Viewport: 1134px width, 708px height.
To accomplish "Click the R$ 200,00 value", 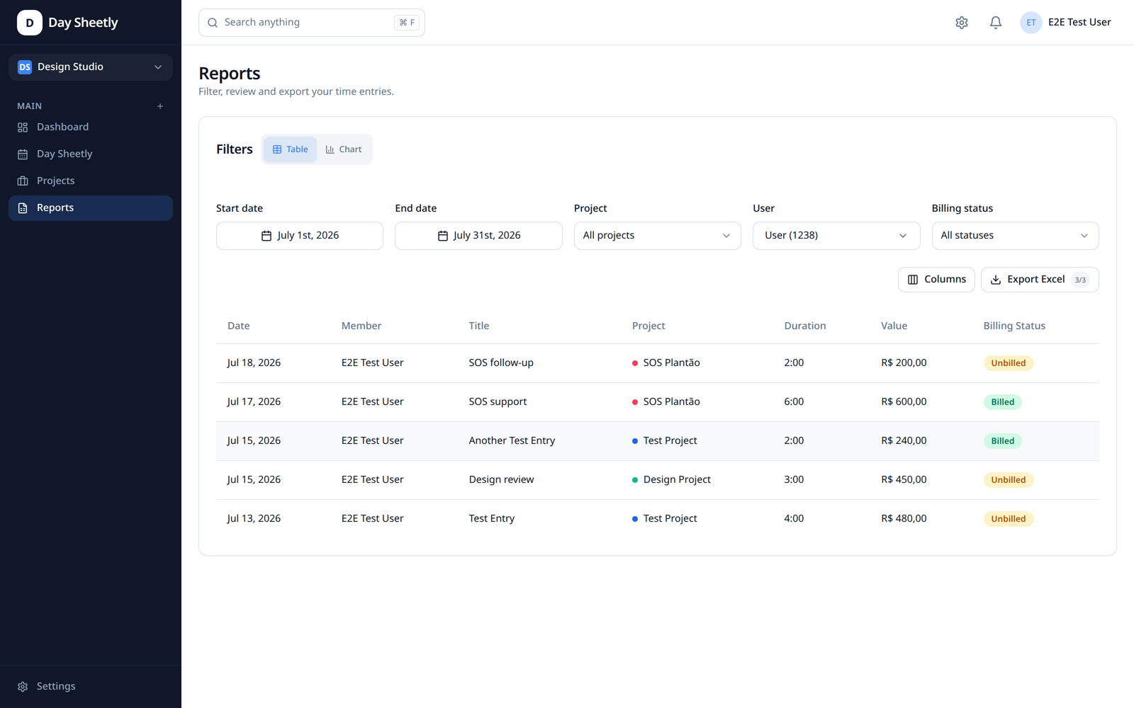I will (x=904, y=363).
